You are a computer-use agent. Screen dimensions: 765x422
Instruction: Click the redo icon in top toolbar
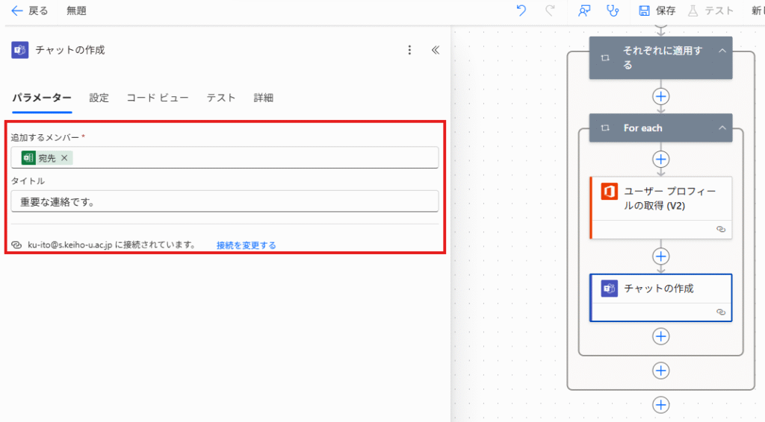click(550, 10)
